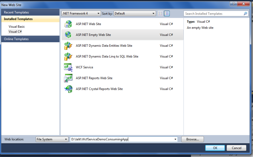253x157 pixels.
Task: Close the New Web Site dialog
Action: point(243,4)
